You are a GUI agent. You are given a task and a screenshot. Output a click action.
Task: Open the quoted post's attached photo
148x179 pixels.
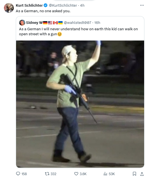tap(80, 104)
